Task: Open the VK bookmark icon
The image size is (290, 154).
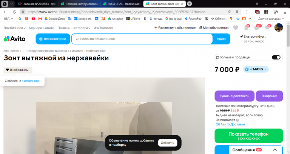Action: click(x=97, y=18)
